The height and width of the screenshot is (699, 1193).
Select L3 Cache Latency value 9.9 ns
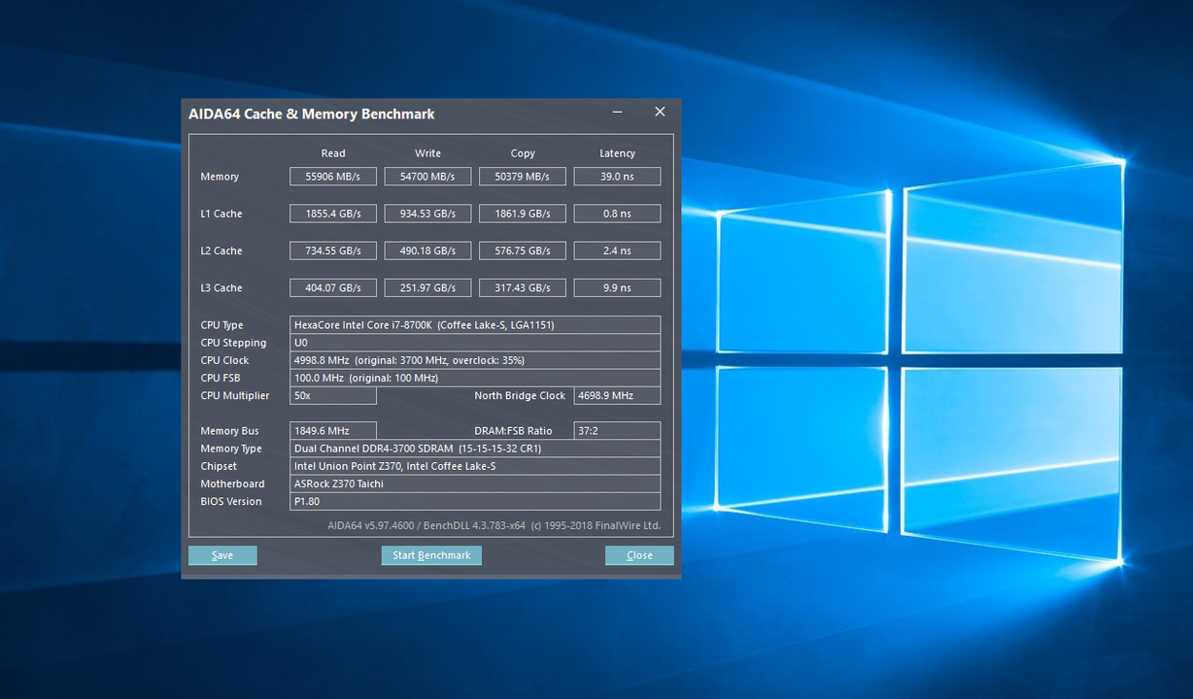(x=617, y=288)
